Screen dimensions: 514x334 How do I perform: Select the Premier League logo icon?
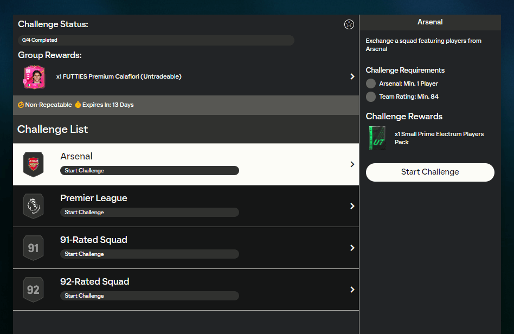click(33, 206)
